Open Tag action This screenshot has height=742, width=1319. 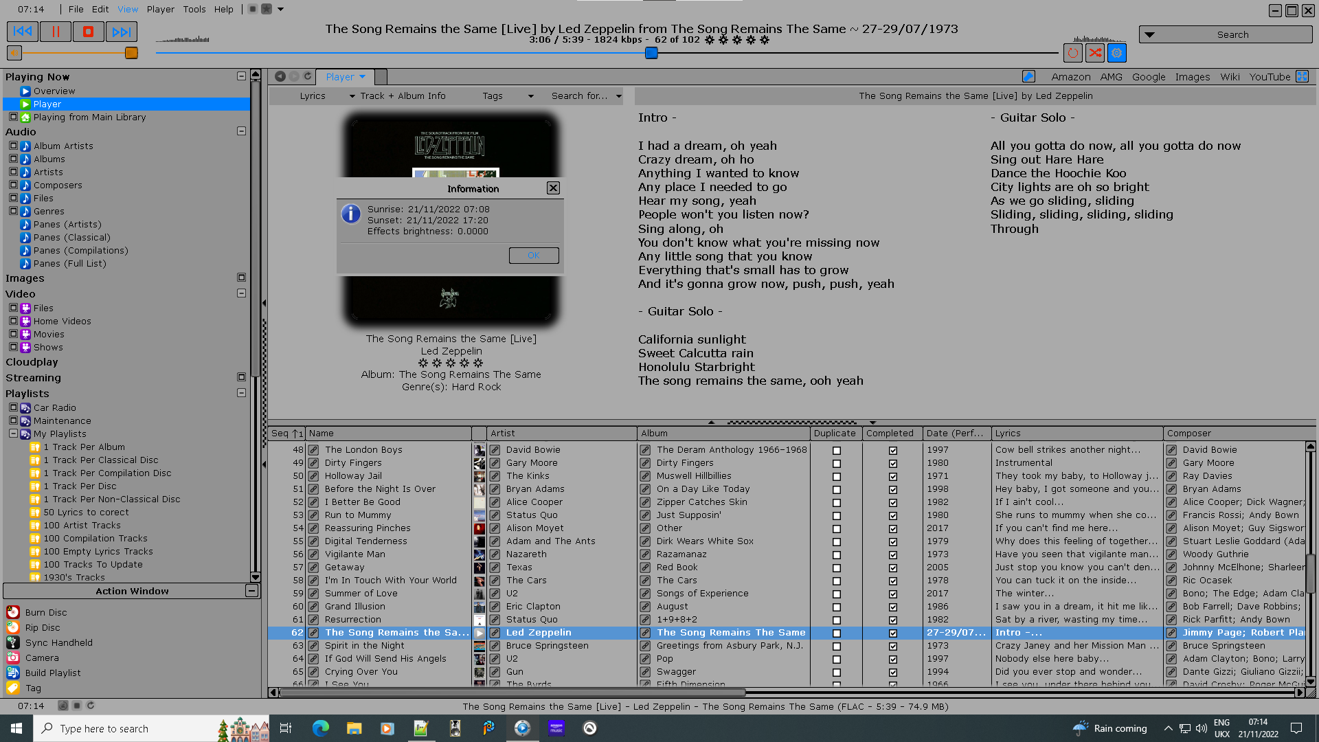coord(33,688)
